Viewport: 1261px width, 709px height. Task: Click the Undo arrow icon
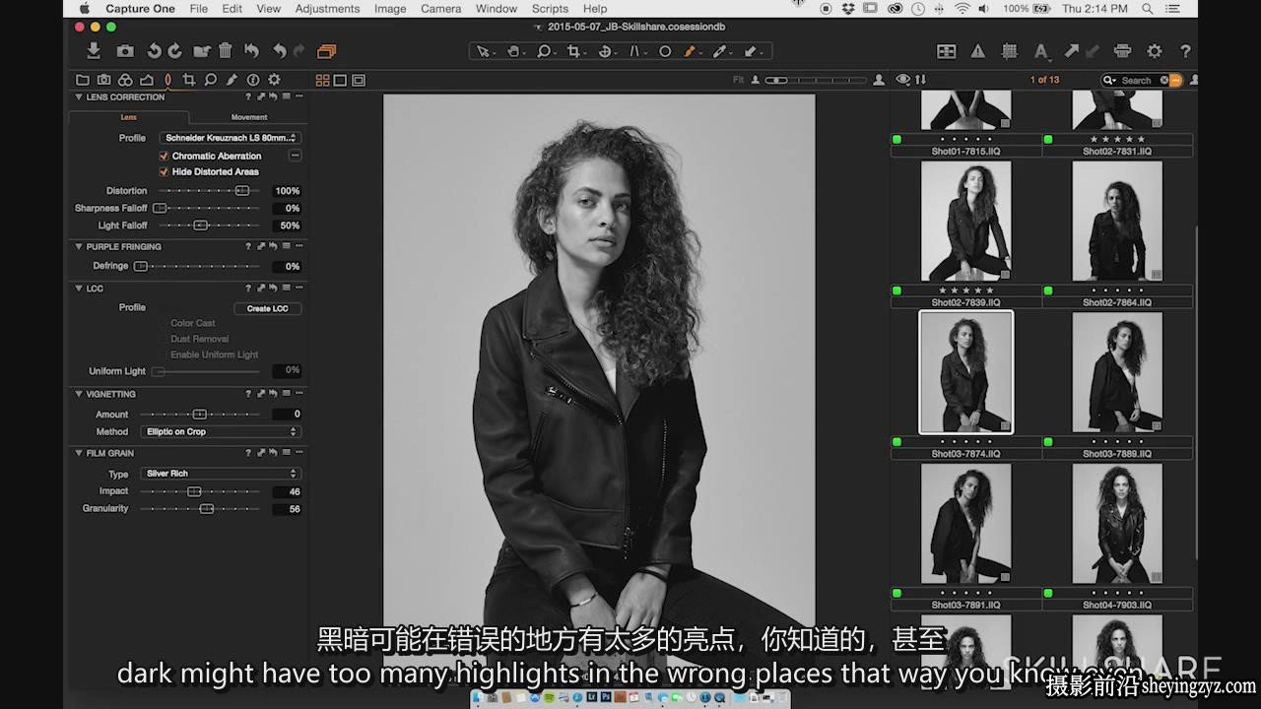pos(279,51)
